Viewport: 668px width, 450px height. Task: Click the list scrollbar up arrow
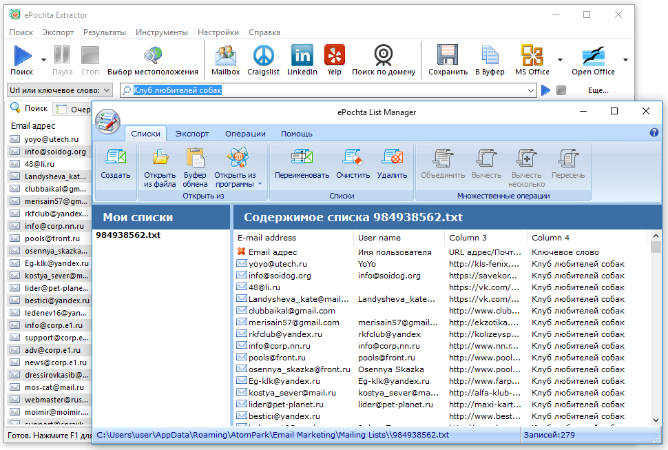(x=656, y=236)
